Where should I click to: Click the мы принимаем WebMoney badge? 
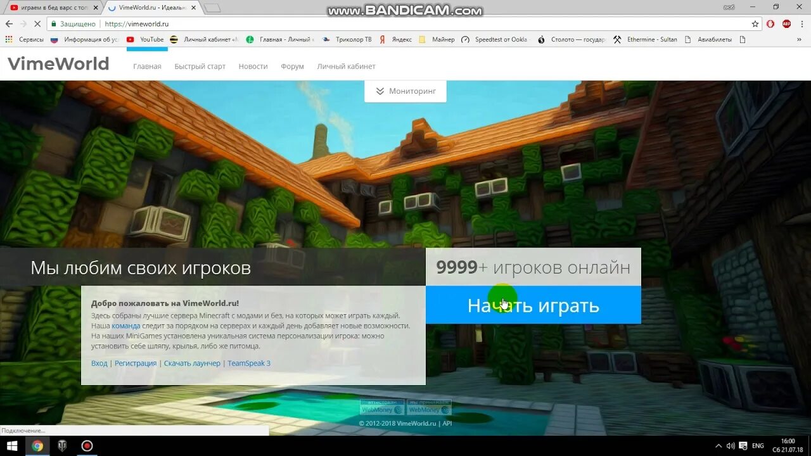pyautogui.click(x=429, y=407)
